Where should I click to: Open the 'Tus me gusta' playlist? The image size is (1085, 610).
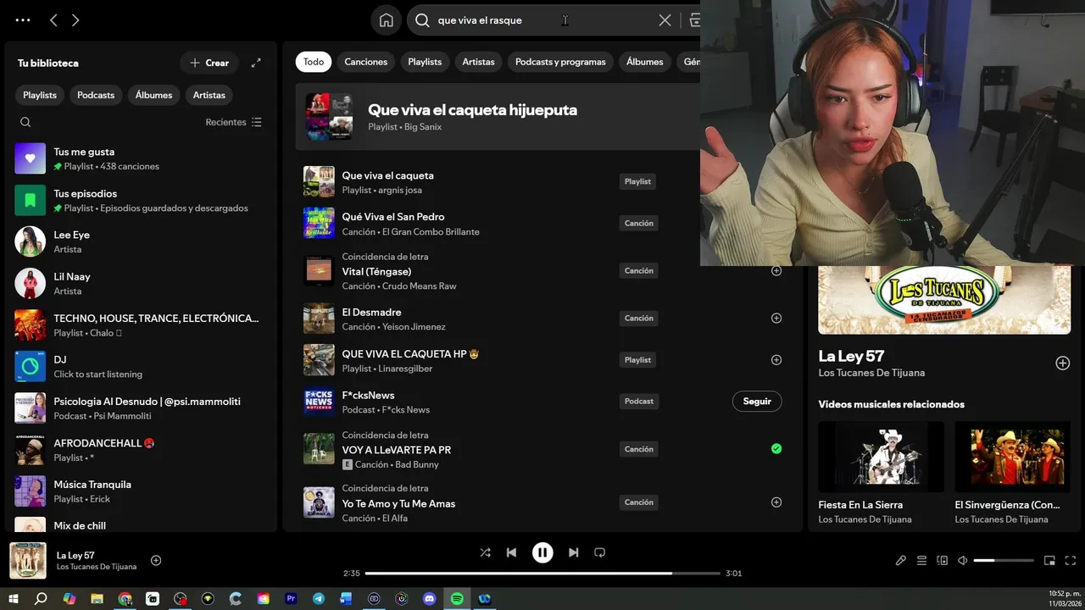(140, 158)
